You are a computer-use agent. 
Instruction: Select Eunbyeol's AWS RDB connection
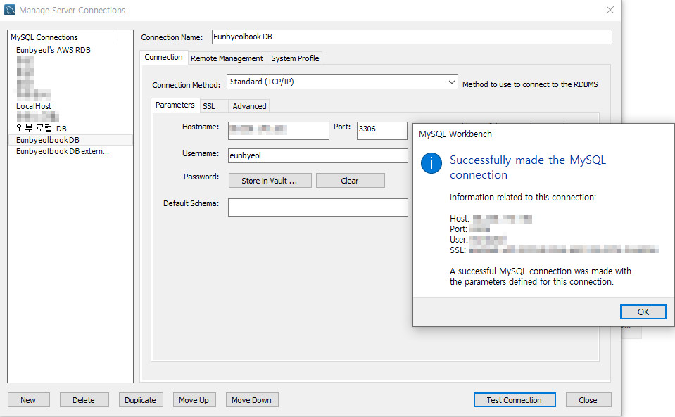click(x=53, y=50)
